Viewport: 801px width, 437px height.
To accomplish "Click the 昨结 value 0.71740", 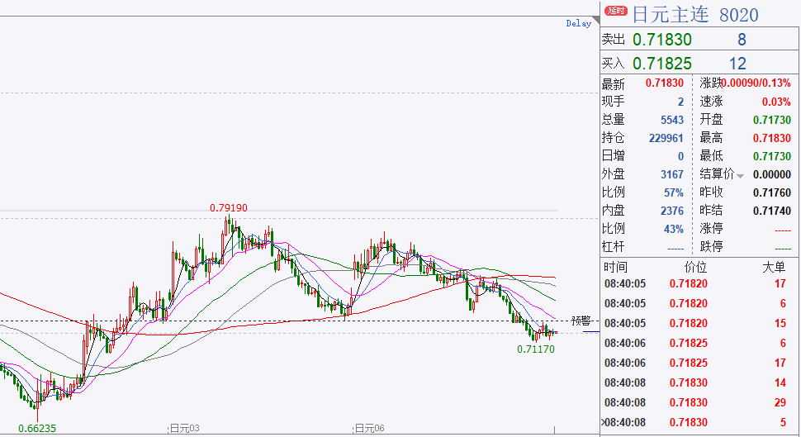I will [x=772, y=211].
